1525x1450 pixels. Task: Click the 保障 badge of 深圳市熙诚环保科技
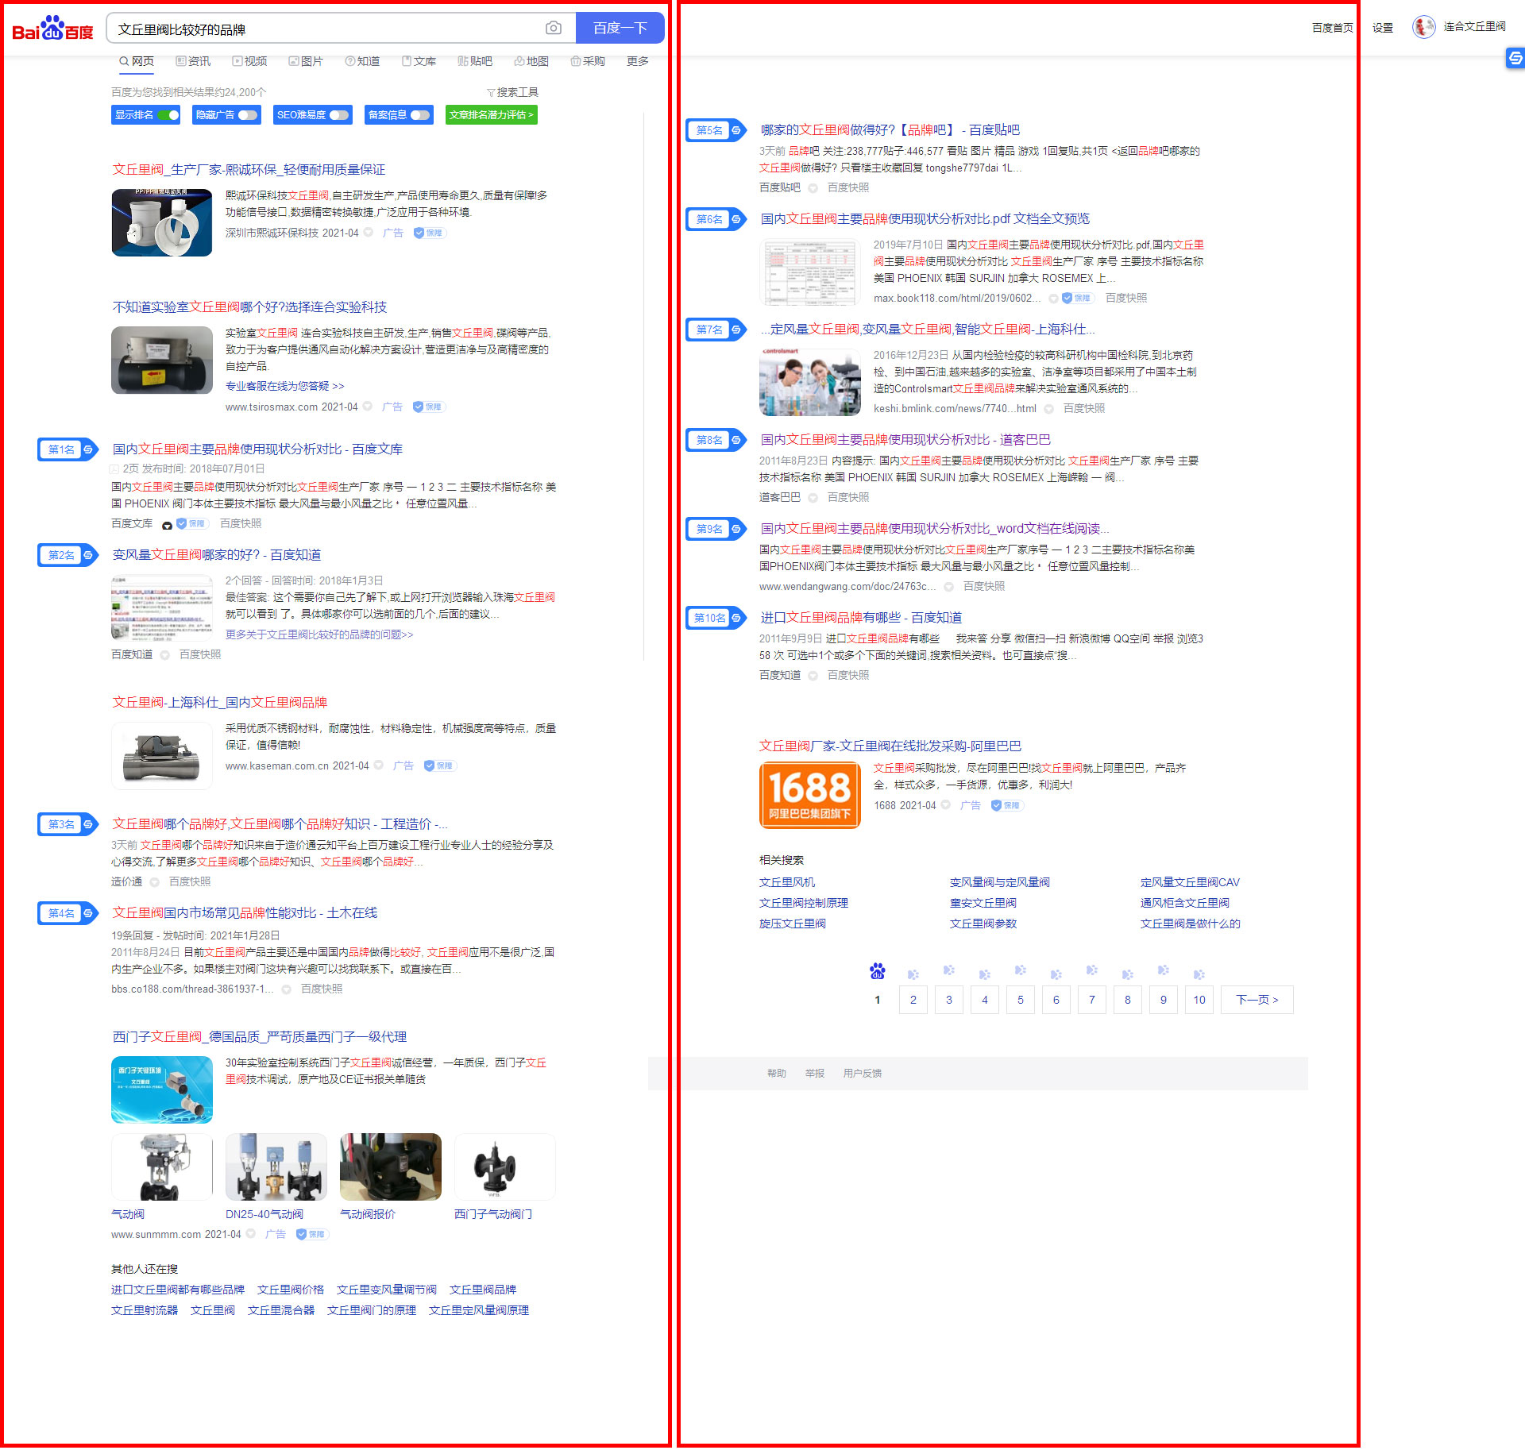coord(430,233)
